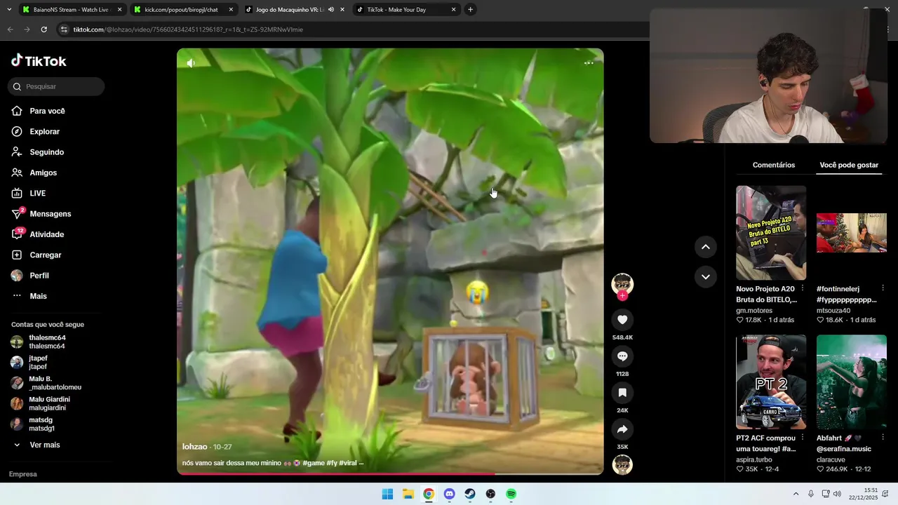Viewport: 898px width, 505px height.
Task: Open Seguindo feed
Action: tap(38, 152)
